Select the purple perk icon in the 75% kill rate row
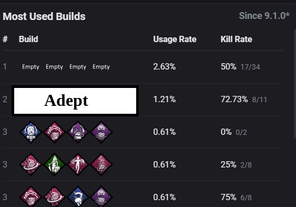Viewport: 296px width, 207px height. (x=101, y=196)
